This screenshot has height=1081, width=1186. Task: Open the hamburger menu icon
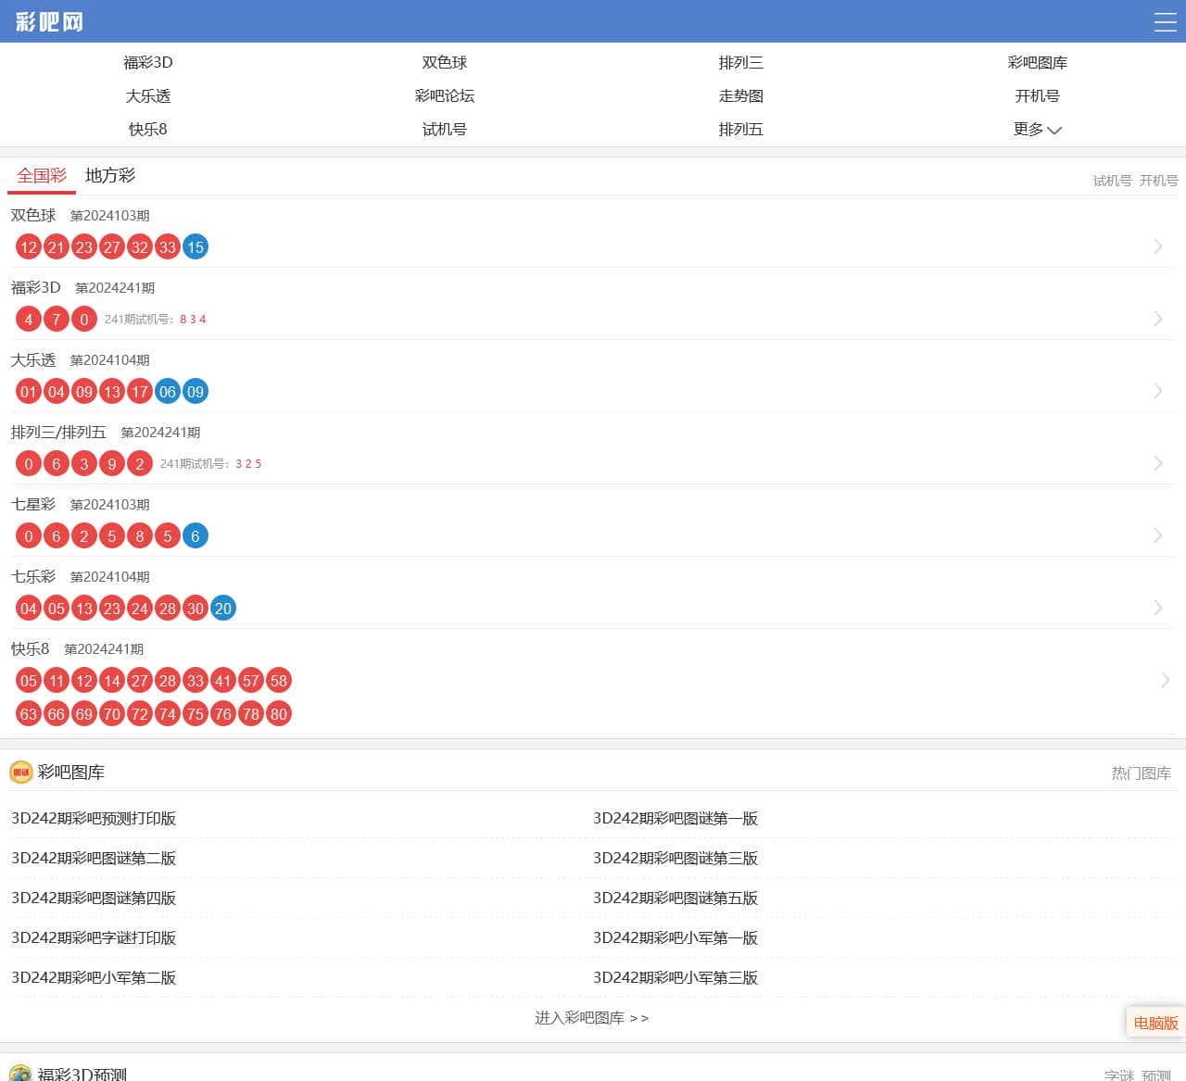coord(1165,22)
